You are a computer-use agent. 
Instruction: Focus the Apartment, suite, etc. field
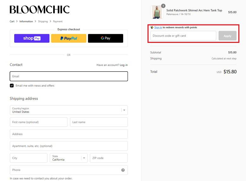(x=69, y=146)
